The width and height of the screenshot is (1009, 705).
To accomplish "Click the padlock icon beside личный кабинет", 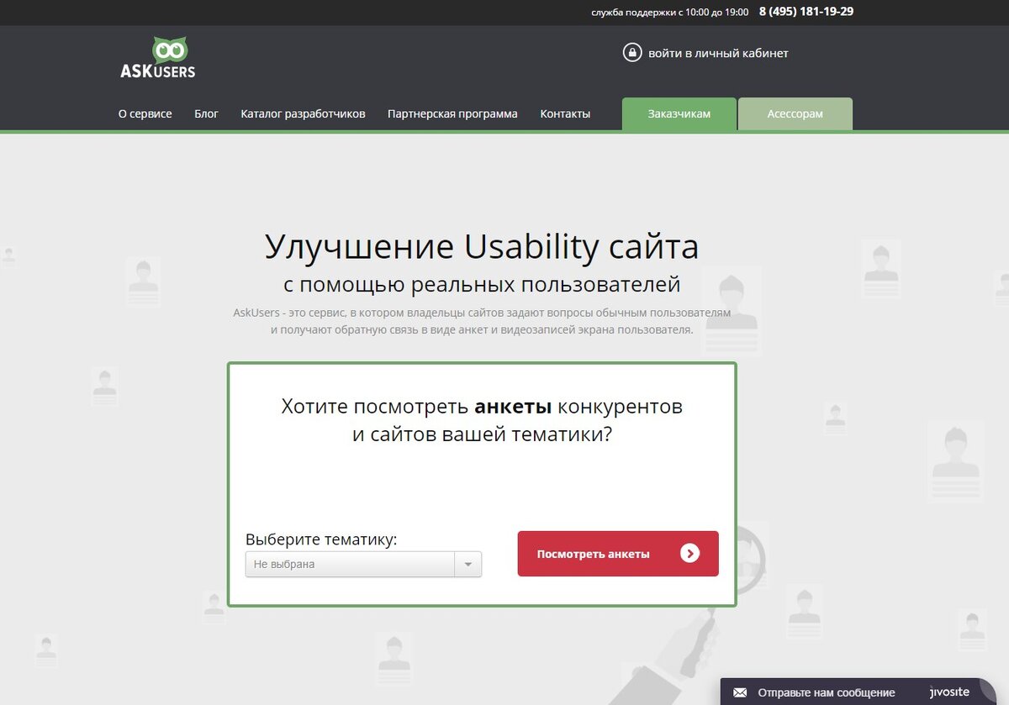I will click(x=631, y=52).
